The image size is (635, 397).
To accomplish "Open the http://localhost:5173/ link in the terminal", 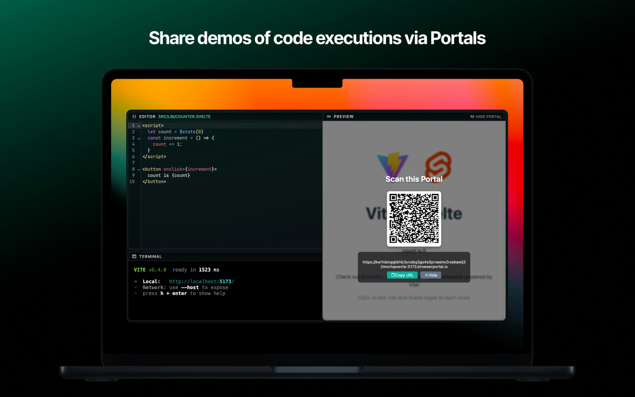I will pyautogui.click(x=201, y=281).
